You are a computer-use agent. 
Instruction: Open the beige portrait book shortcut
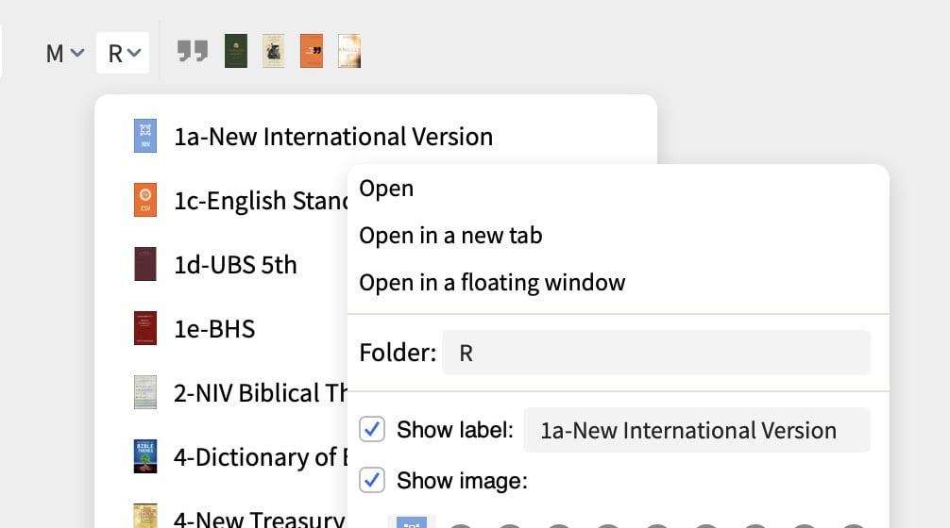273,51
